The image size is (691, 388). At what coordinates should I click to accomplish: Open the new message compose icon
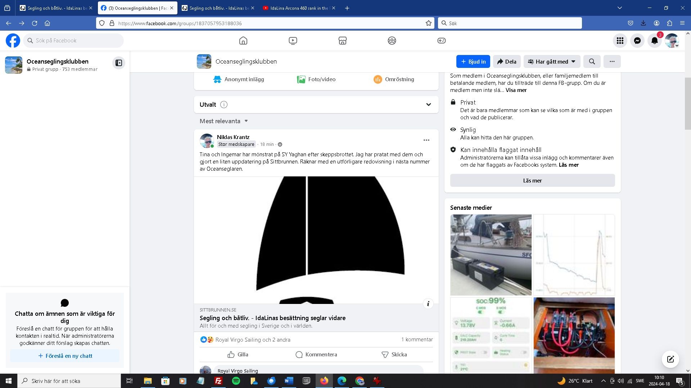pos(670,359)
